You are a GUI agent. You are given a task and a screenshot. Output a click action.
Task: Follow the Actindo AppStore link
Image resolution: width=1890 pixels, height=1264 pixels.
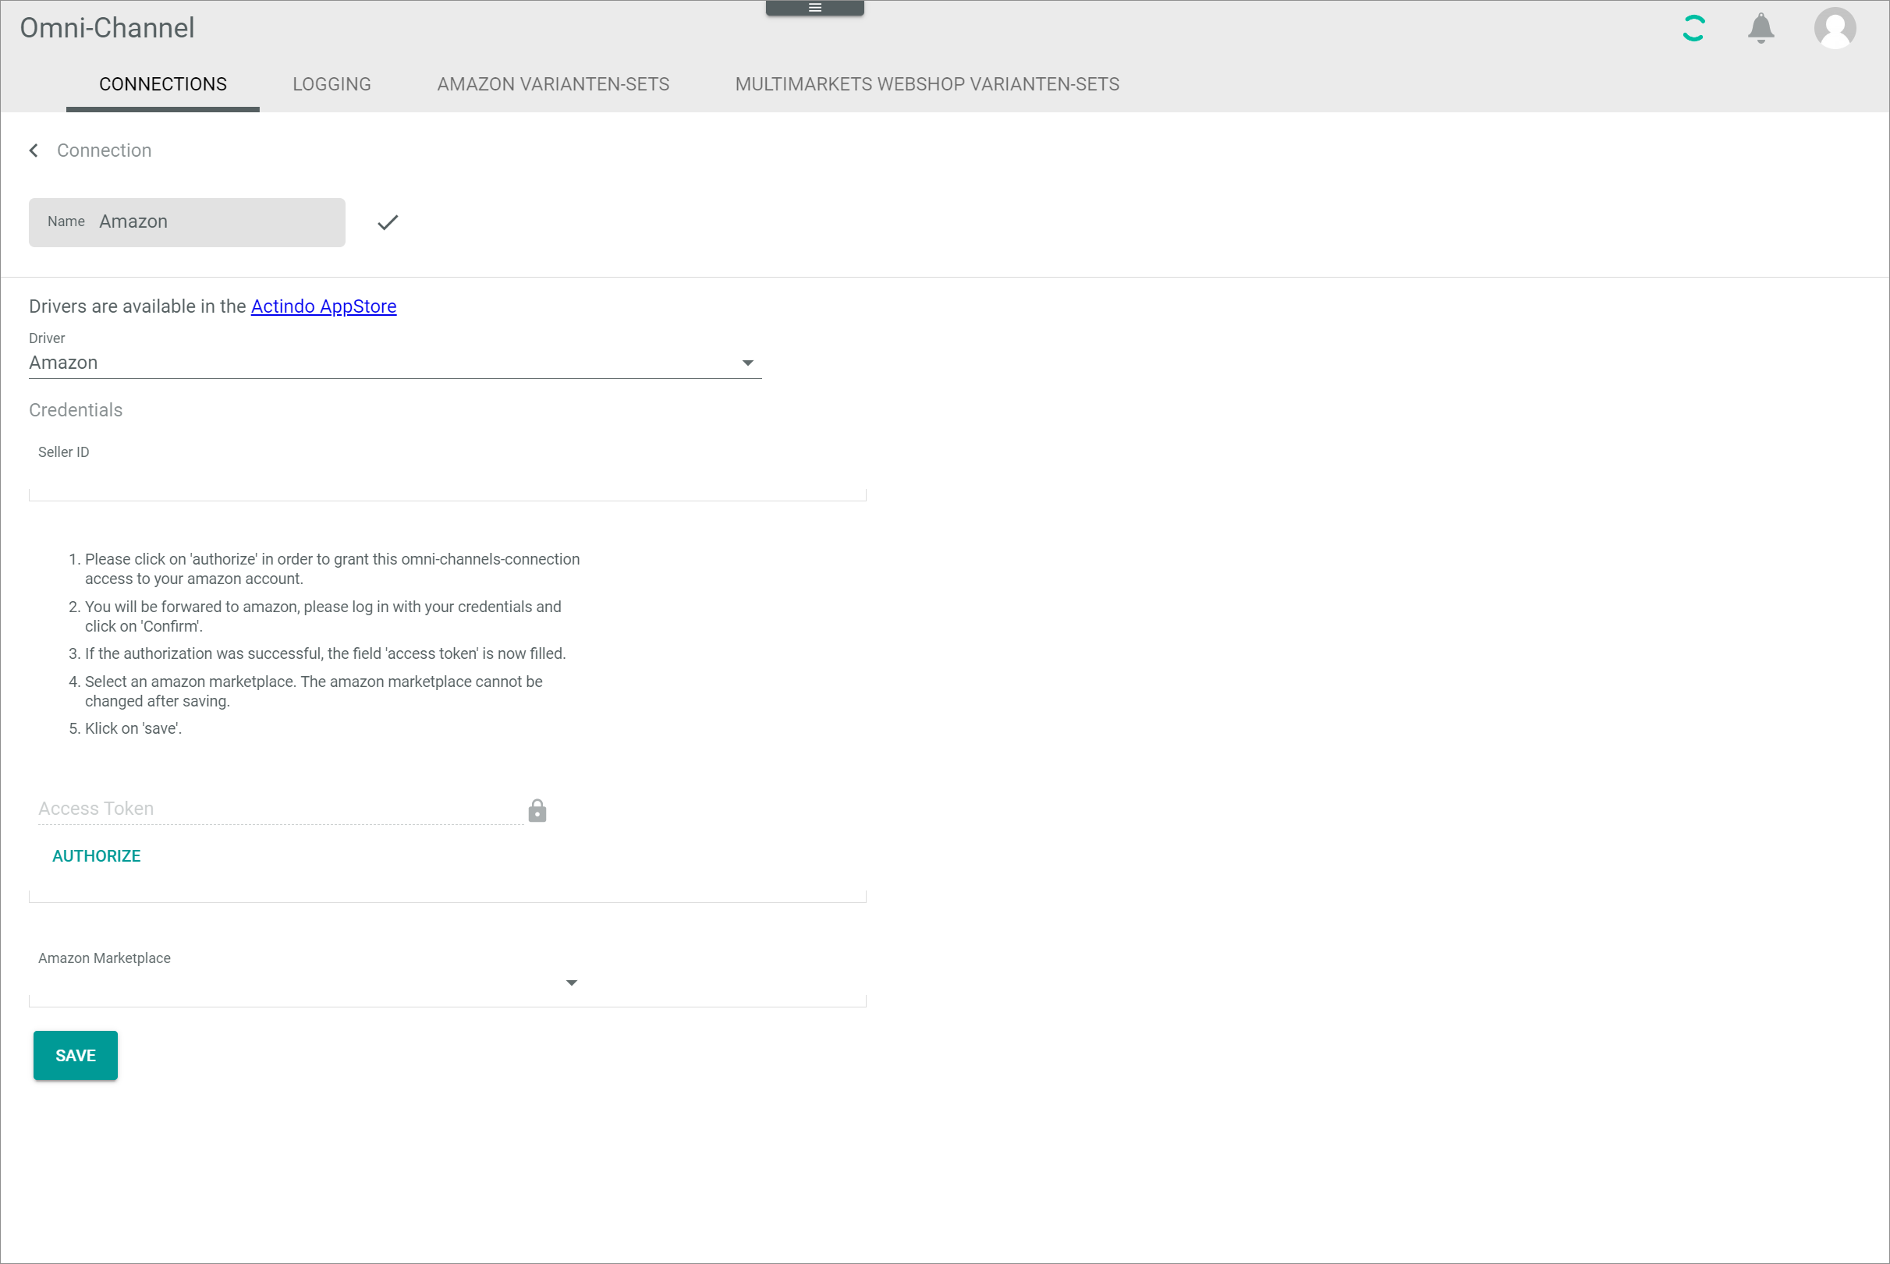[x=324, y=307]
